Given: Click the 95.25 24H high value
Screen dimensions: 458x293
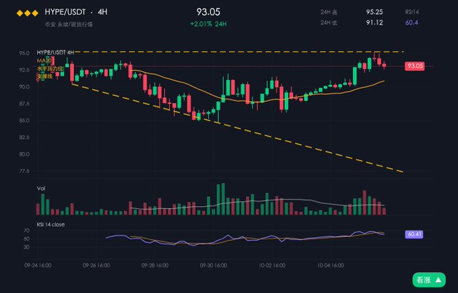Looking at the screenshot, I should tap(374, 12).
